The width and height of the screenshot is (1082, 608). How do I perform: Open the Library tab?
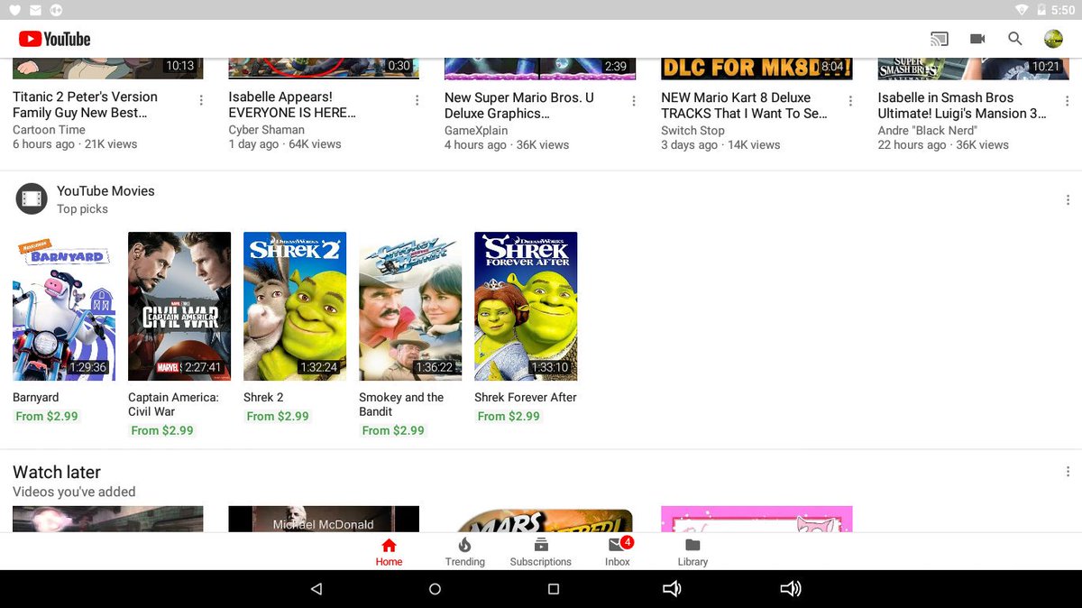[x=692, y=552]
